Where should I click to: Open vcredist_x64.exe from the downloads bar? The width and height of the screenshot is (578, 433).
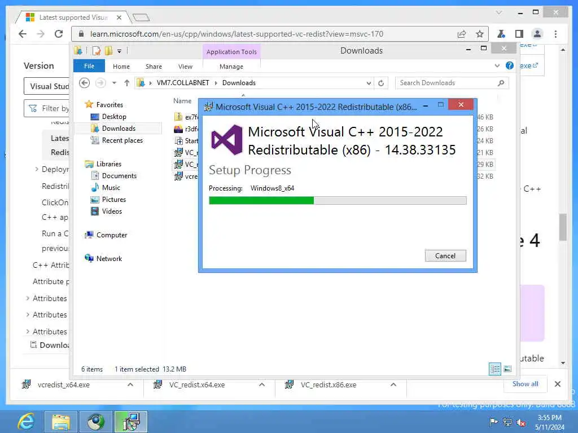pyautogui.click(x=63, y=385)
